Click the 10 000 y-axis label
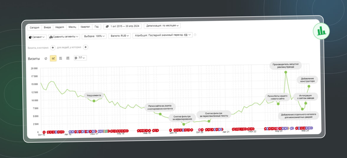The height and width of the screenshot is (158, 347). pyautogui.click(x=34, y=100)
